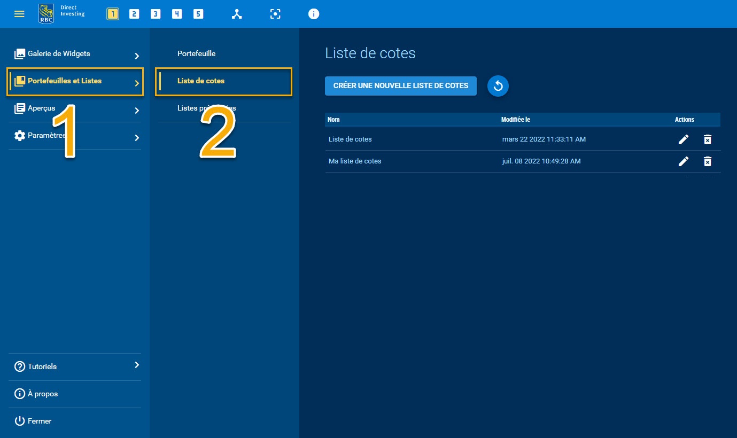This screenshot has height=438, width=737.
Task: Click the Galerie de Widgets sidebar icon
Action: pyautogui.click(x=19, y=53)
